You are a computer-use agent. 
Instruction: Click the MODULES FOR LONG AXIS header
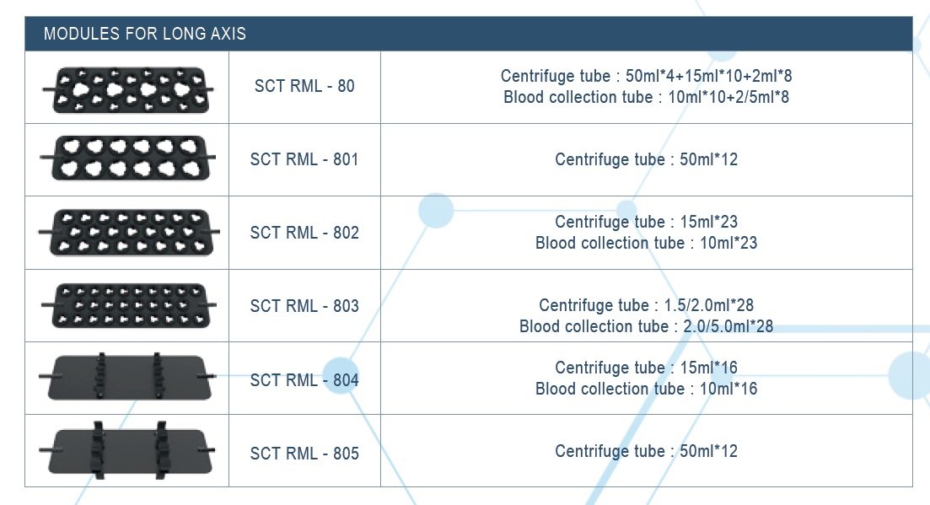pyautogui.click(x=145, y=35)
